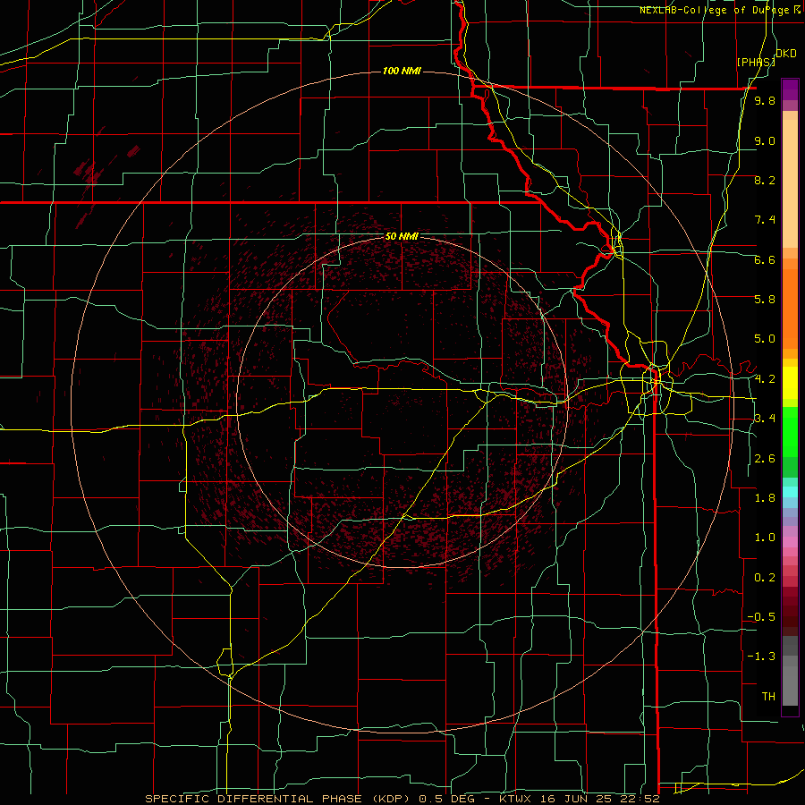Click the 7.4 scale value
Viewport: 805px width, 805px height.
(x=765, y=220)
